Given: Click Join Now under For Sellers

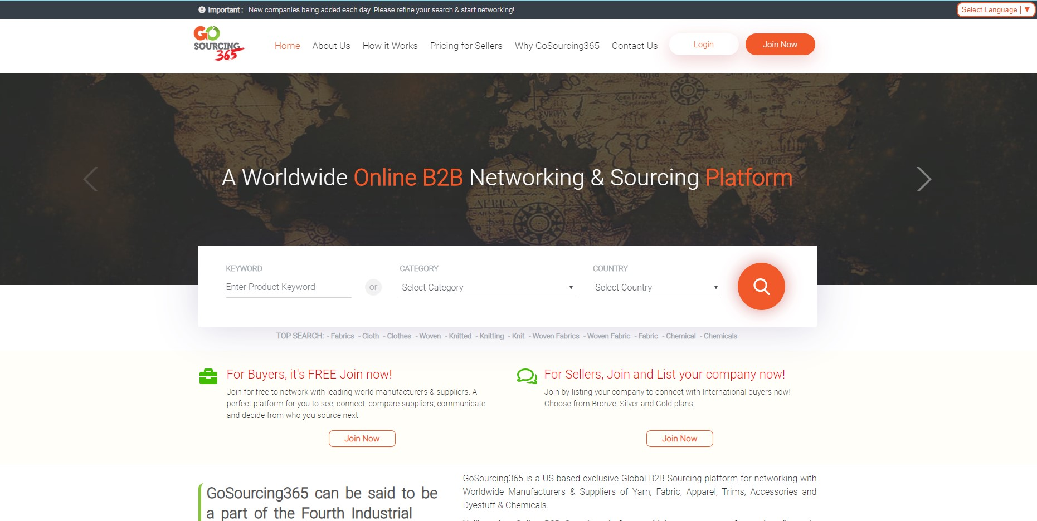Looking at the screenshot, I should point(680,439).
